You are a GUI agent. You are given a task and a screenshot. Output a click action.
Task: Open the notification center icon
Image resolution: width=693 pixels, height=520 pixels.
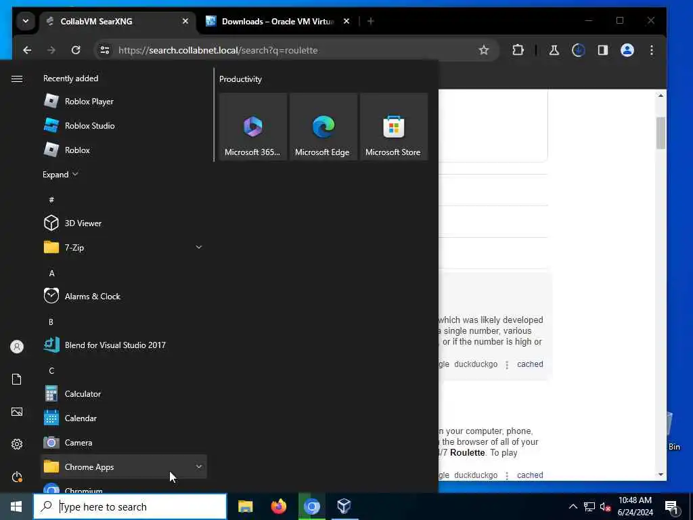672,507
